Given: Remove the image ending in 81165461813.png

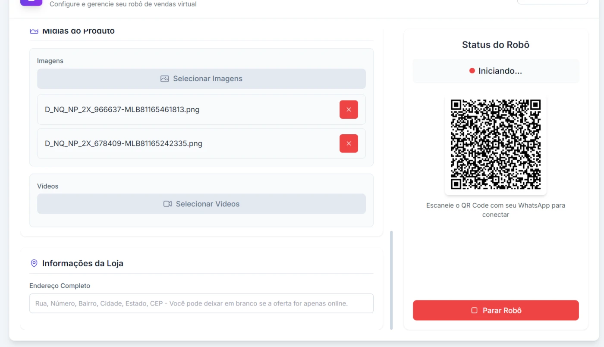Looking at the screenshot, I should tap(349, 110).
